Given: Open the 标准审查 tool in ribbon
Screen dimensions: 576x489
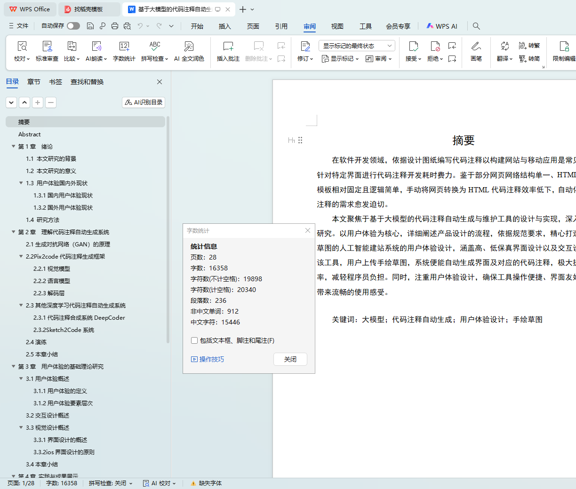Looking at the screenshot, I should click(x=47, y=47).
